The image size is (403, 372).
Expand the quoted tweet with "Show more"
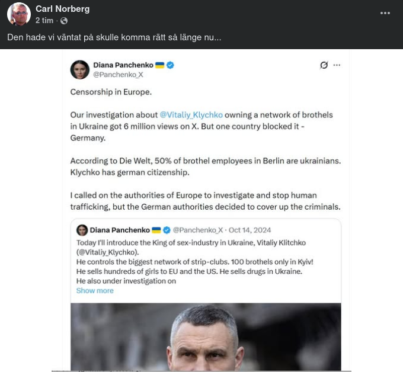95,291
